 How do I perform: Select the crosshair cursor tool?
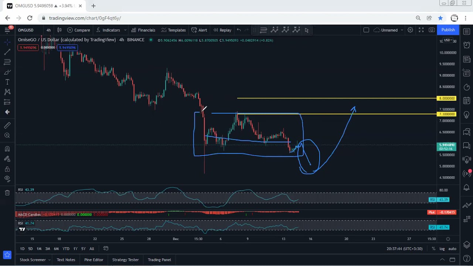(7, 42)
